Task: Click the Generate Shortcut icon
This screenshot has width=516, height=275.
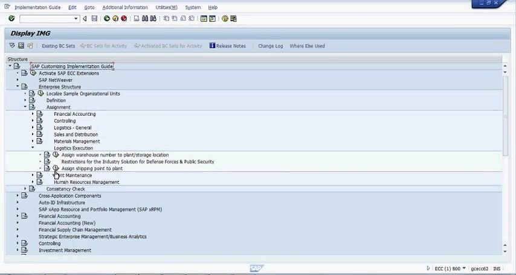Action: (x=212, y=19)
